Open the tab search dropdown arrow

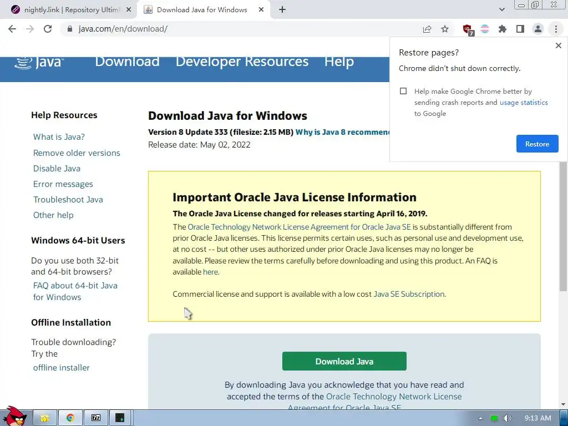coord(501,9)
